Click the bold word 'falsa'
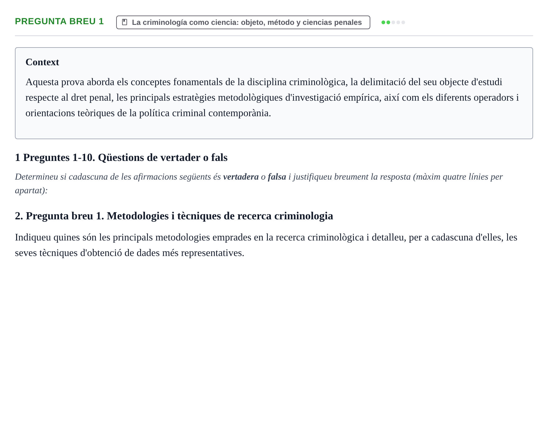The image size is (548, 430). pos(277,177)
